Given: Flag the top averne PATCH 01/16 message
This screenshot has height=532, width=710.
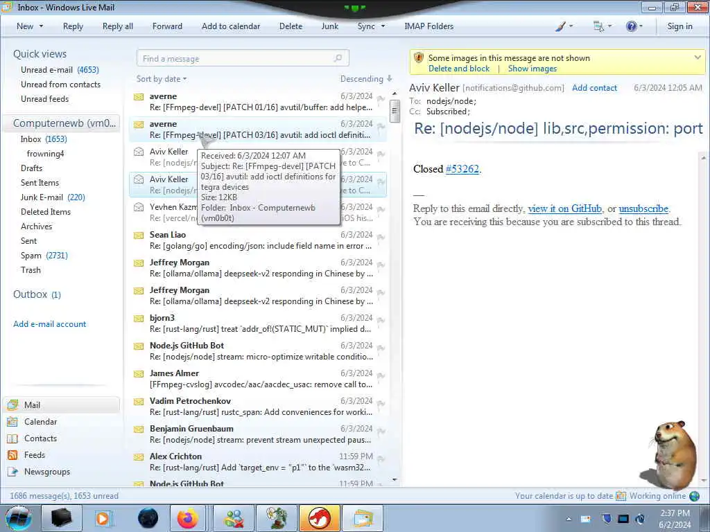Looking at the screenshot, I should (381, 98).
